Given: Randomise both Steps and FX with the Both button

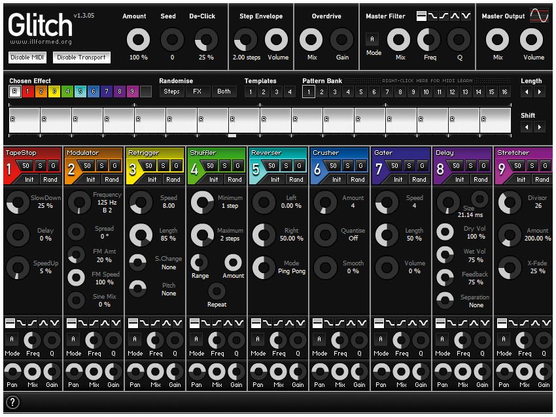Looking at the screenshot, I should tap(223, 92).
